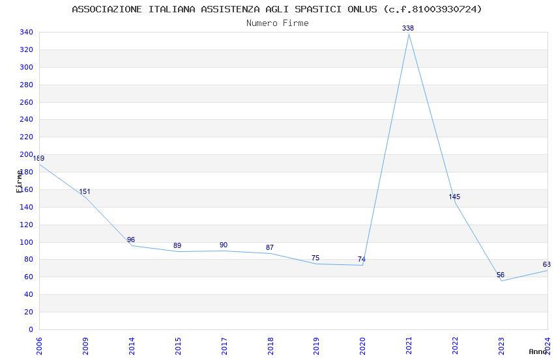Click the y-axis value 80

[x=28, y=259]
